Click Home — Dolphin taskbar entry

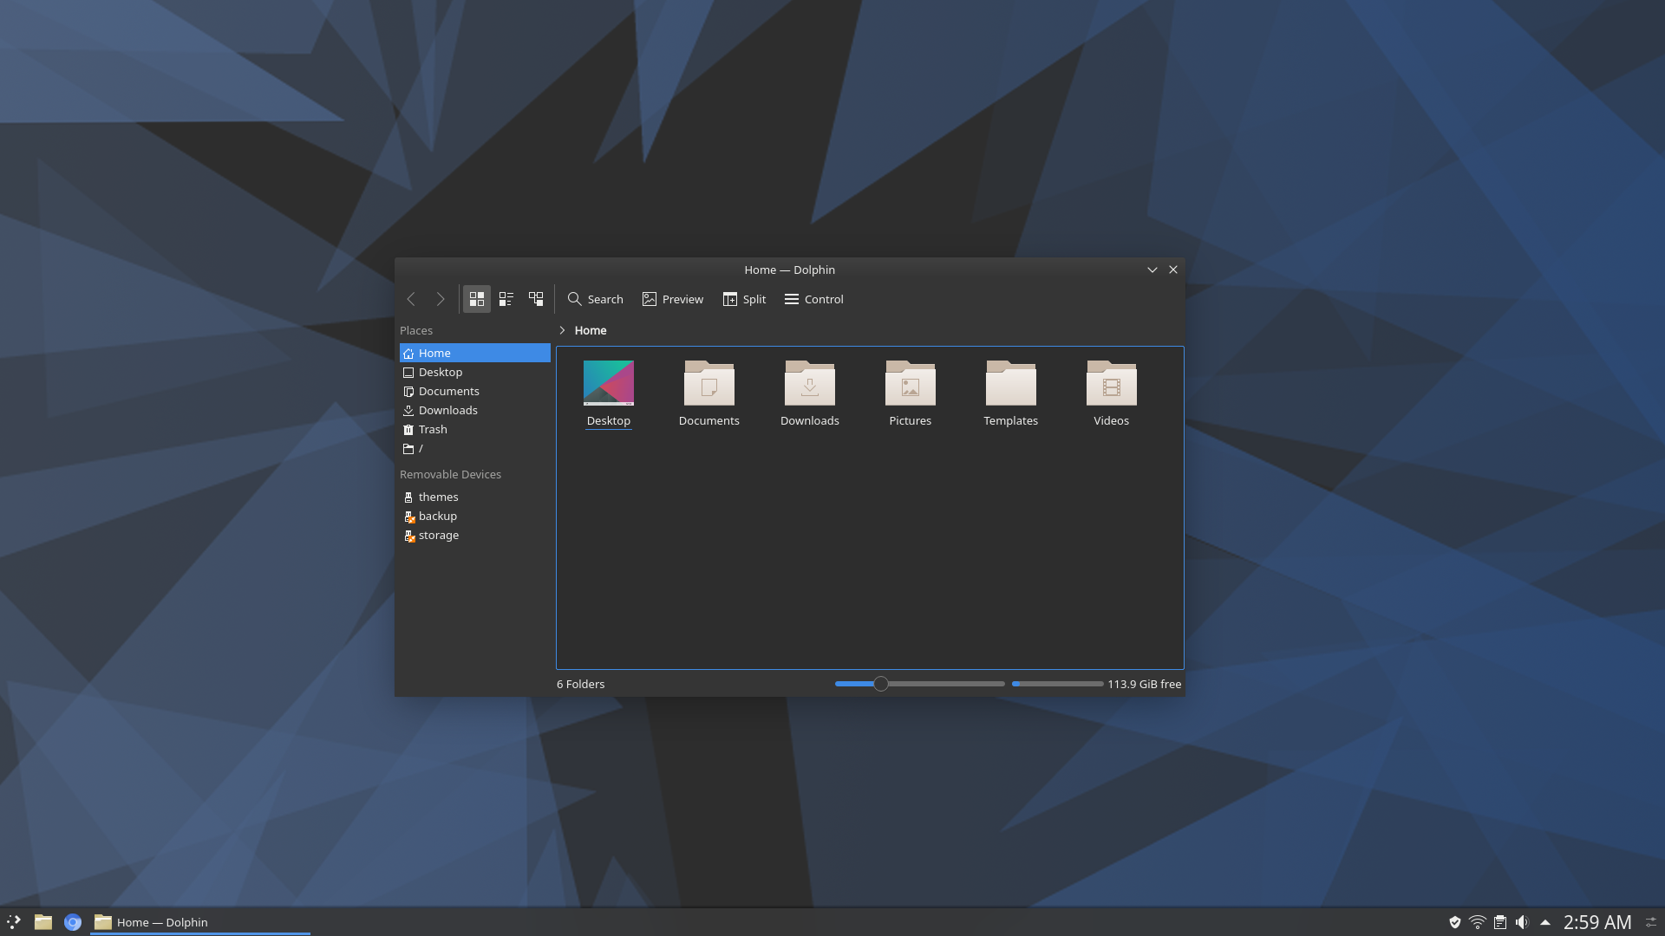(x=199, y=922)
